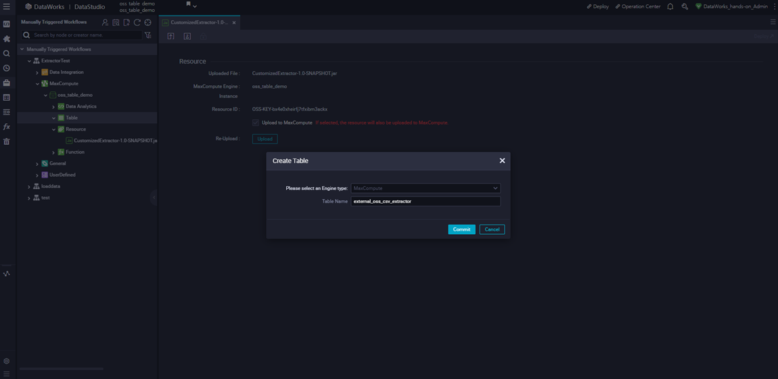Open the list settings sidebar icon
This screenshot has height=379, width=778.
(x=7, y=112)
